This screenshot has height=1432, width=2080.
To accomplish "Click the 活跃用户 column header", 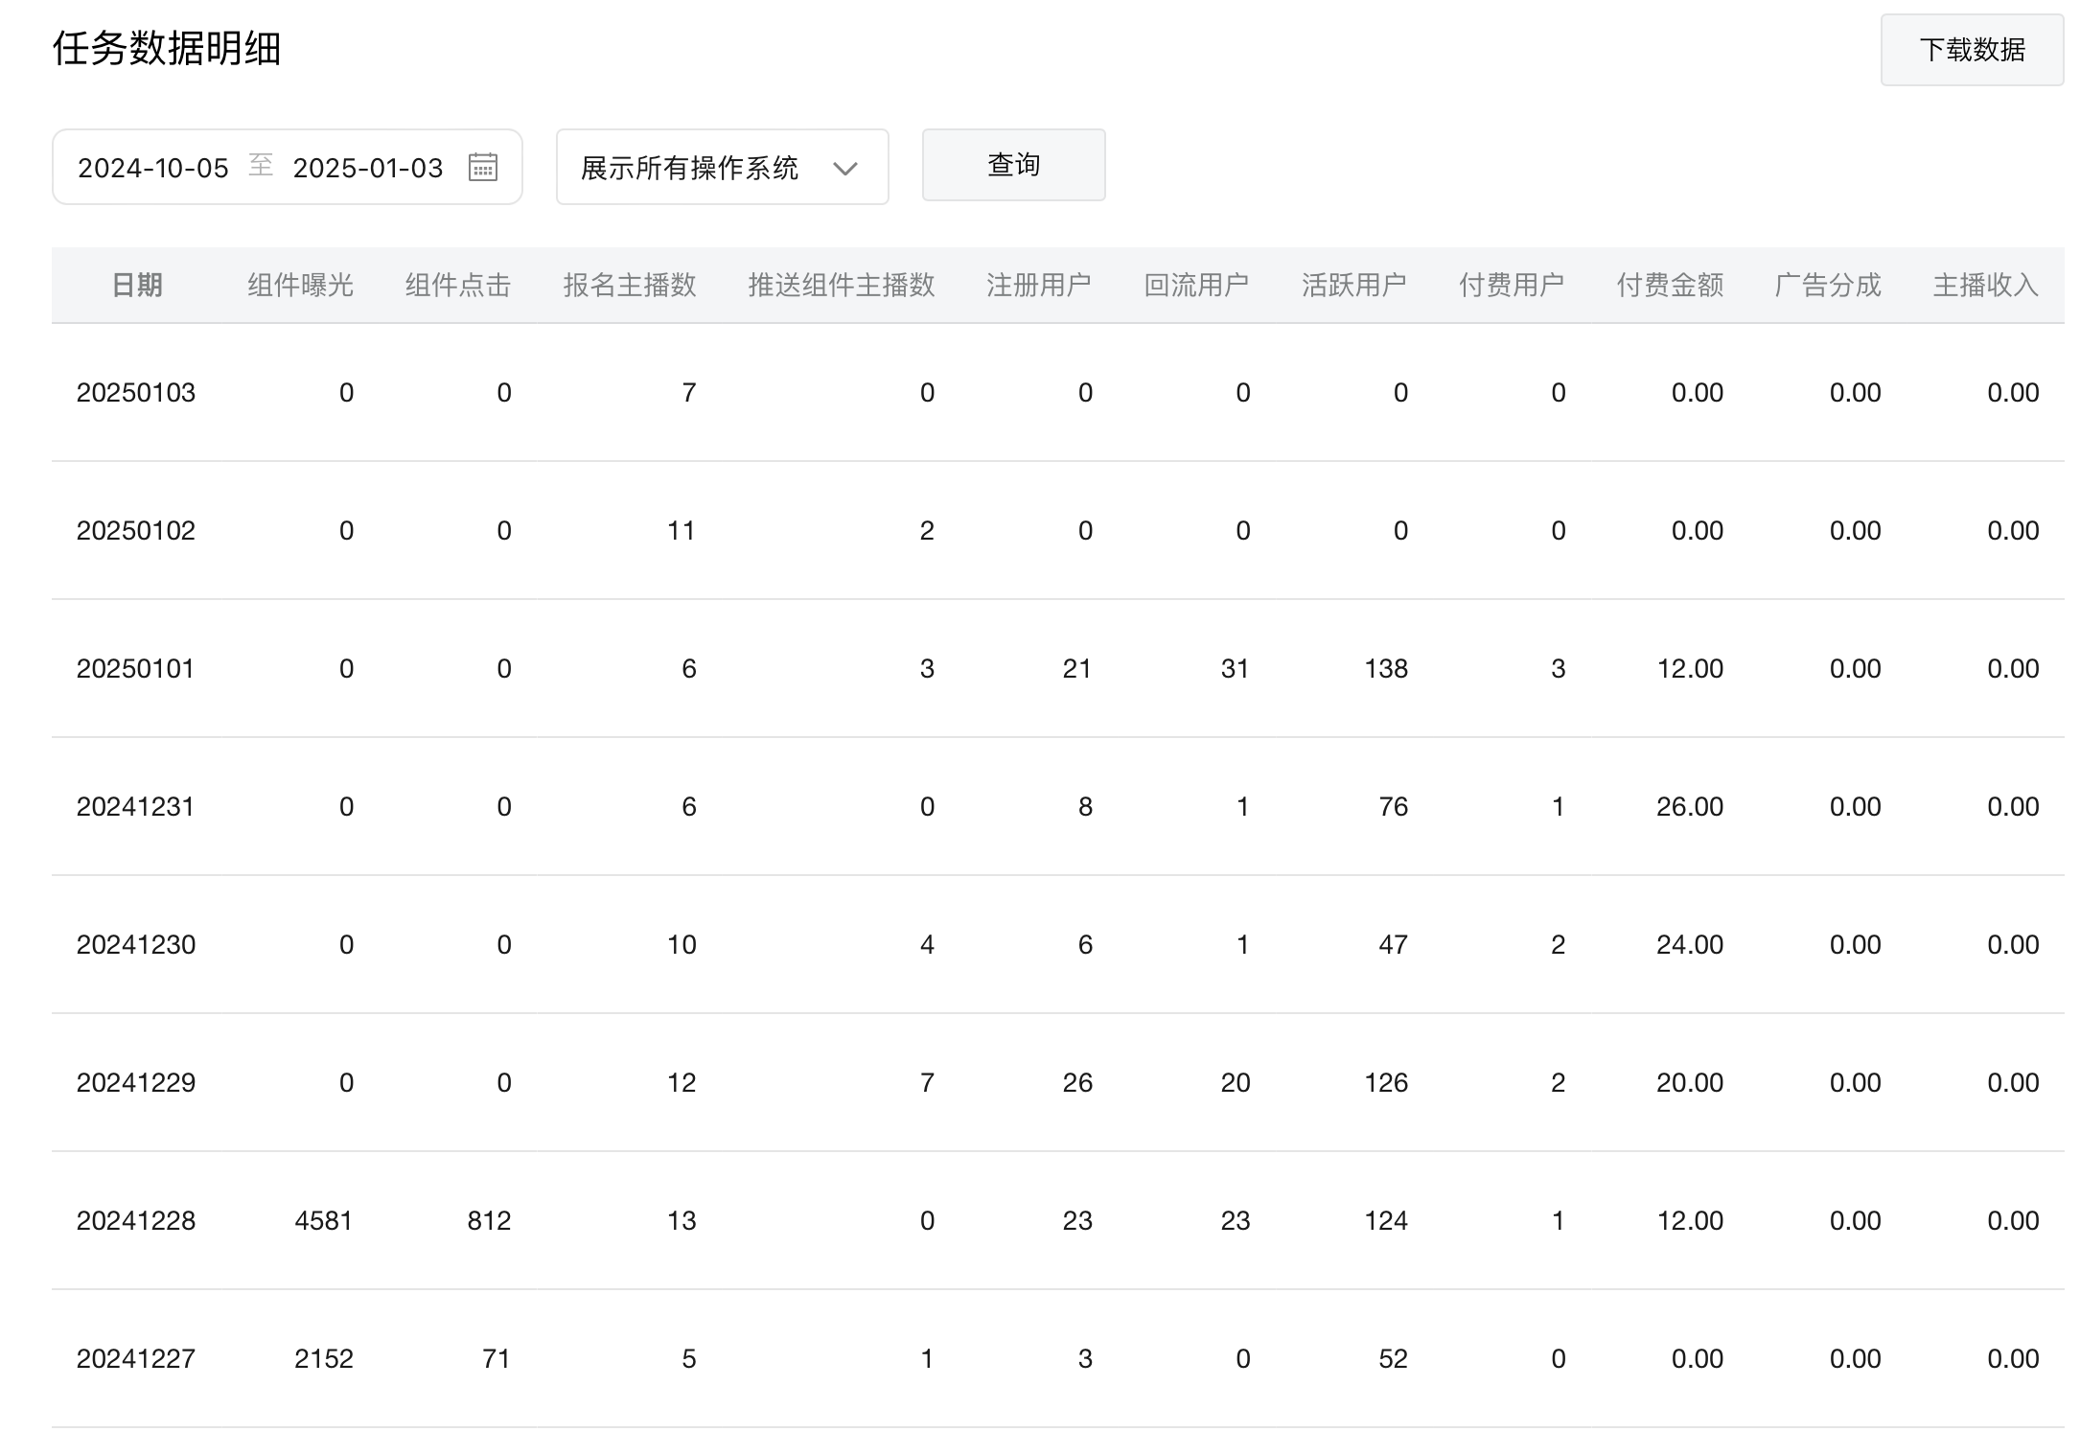I will pyautogui.click(x=1353, y=285).
